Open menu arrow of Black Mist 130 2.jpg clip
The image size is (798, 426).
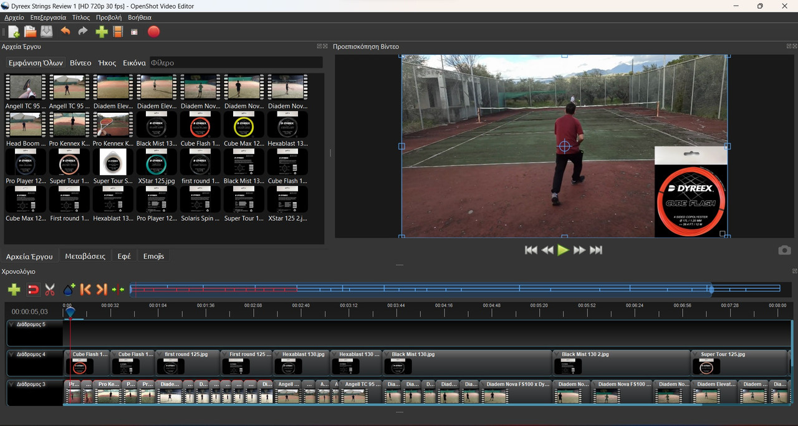(557, 354)
